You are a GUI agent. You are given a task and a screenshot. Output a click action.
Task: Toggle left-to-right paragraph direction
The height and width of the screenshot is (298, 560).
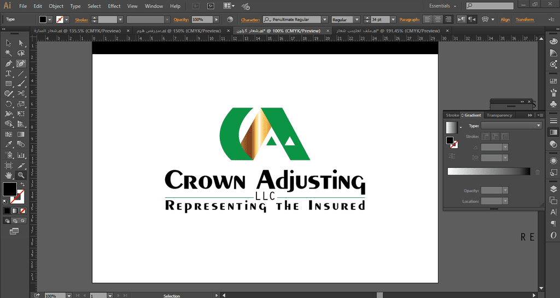point(462,19)
